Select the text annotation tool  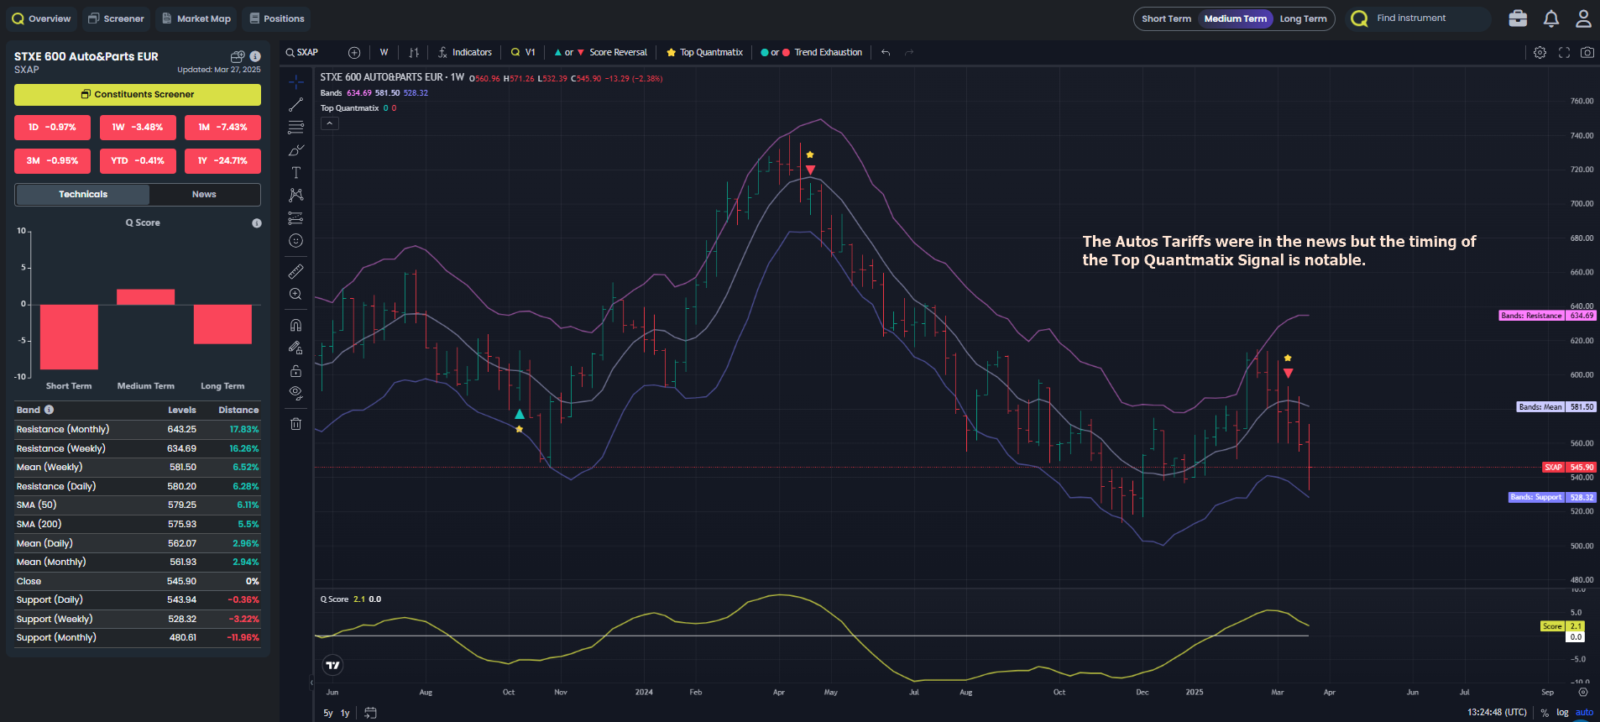coord(296,173)
